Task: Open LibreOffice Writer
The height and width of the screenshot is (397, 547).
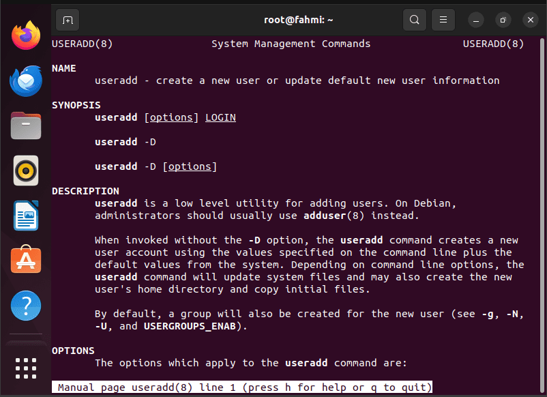Action: 26,216
